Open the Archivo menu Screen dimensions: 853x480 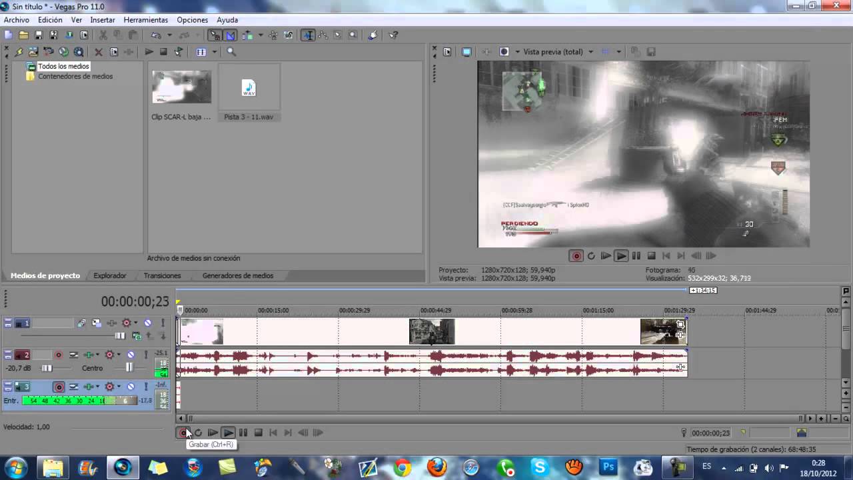point(17,20)
